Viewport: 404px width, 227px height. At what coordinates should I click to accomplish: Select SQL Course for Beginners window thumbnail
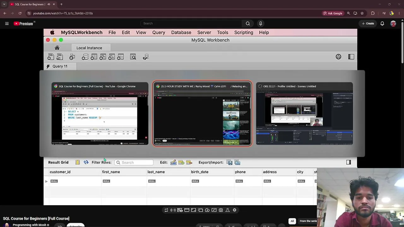point(100,113)
